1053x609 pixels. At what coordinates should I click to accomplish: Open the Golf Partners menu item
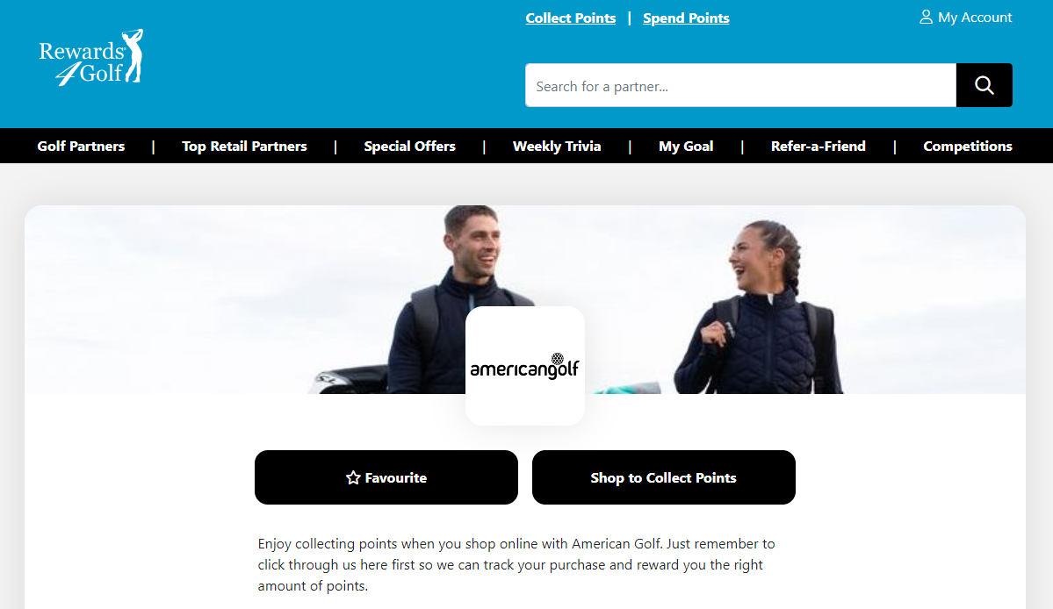(x=82, y=147)
